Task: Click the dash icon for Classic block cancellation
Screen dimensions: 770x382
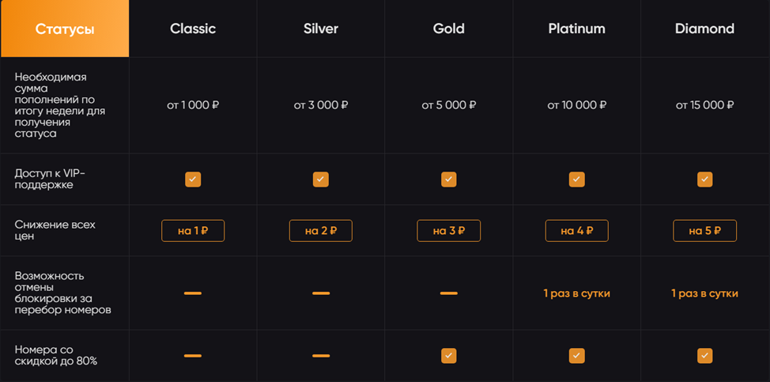Action: [193, 293]
